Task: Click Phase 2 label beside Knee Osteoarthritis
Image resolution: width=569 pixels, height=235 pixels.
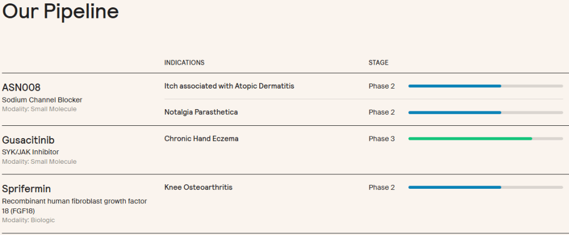Action: coord(382,188)
